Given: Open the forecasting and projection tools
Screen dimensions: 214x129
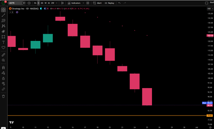Looking at the screenshot, I should 3,31.
